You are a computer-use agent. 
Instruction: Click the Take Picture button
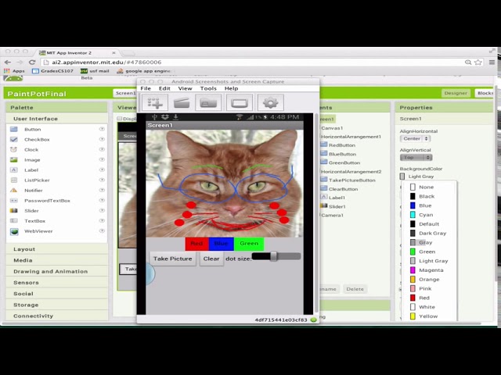coord(172,259)
